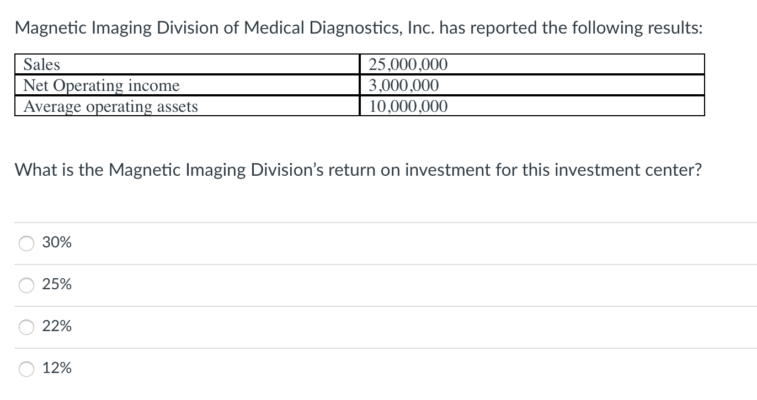This screenshot has width=757, height=400.
Task: Choose the 25% radio button
Action: (27, 285)
